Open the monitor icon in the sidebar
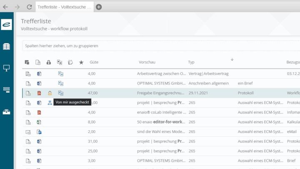Screen dimensions: 300x169 (x=7, y=68)
